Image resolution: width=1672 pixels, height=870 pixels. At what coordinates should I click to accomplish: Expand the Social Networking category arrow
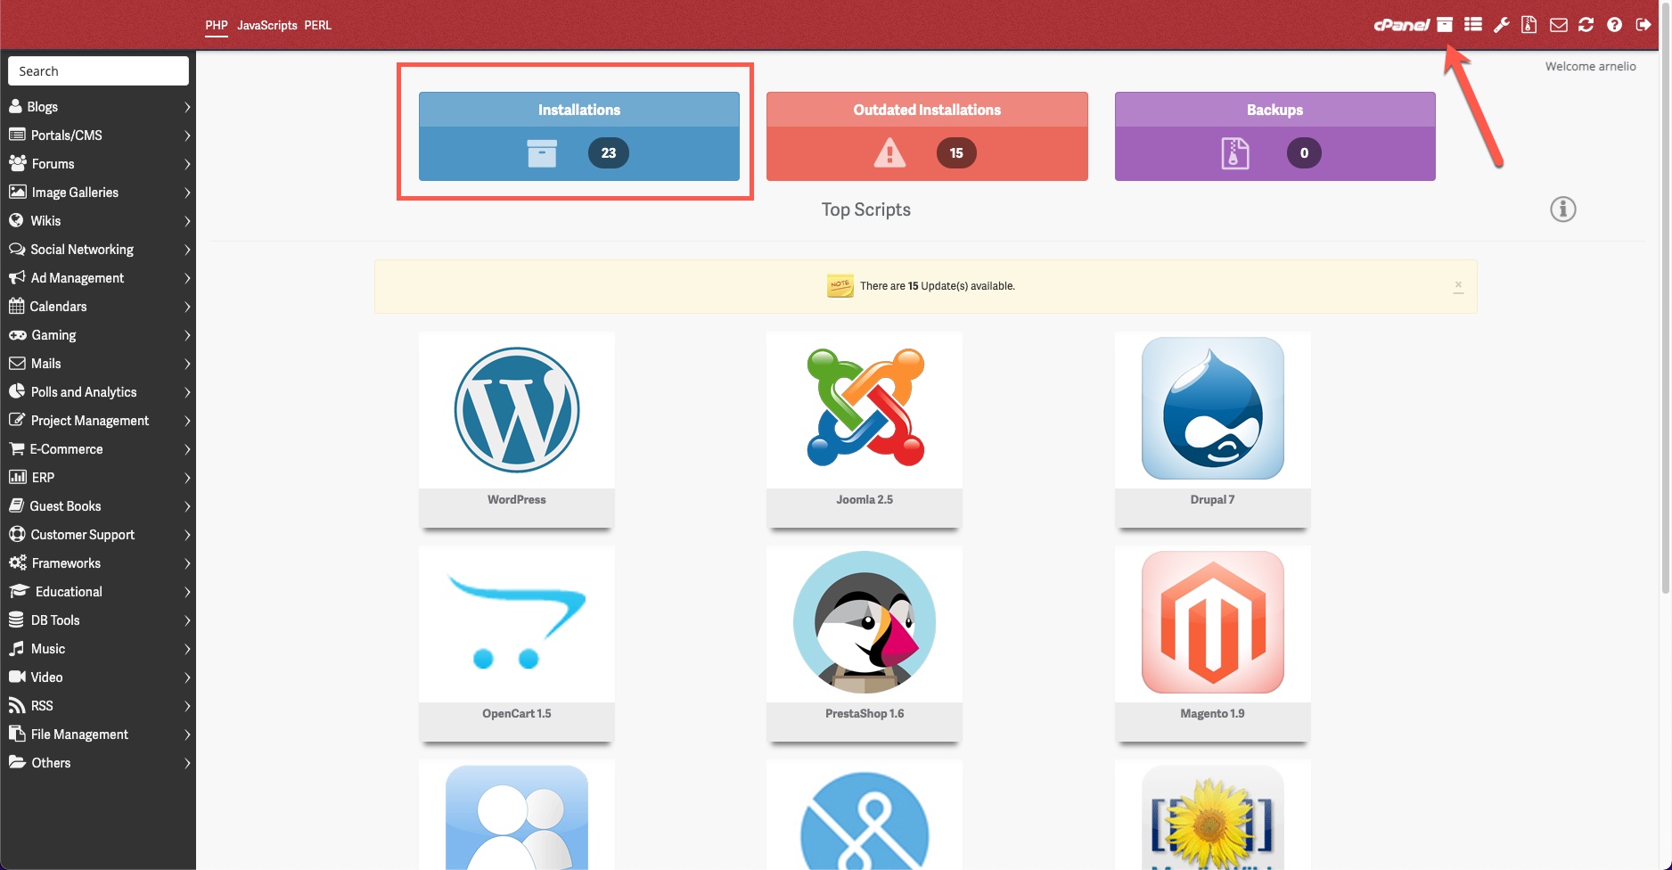187,250
